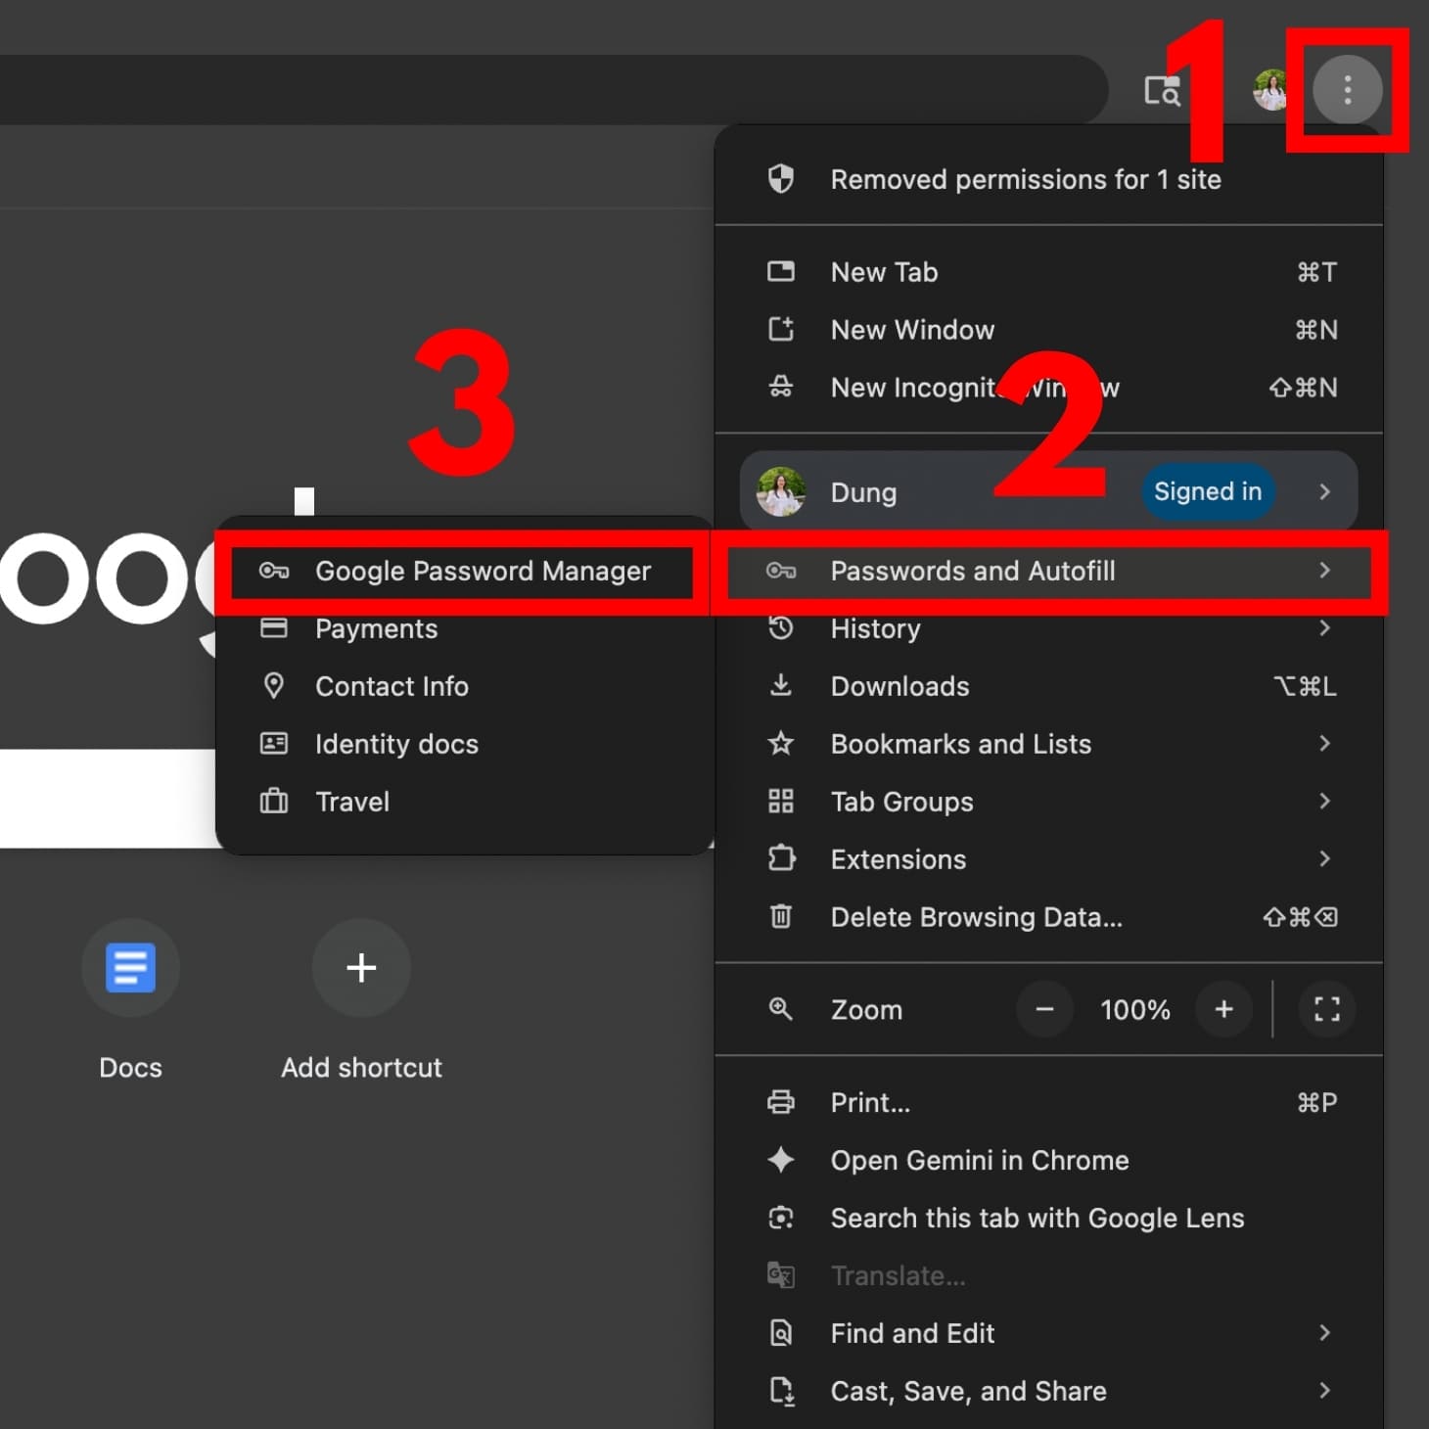Click the location pin icon beside Contact Info
The width and height of the screenshot is (1429, 1429).
pos(273,685)
